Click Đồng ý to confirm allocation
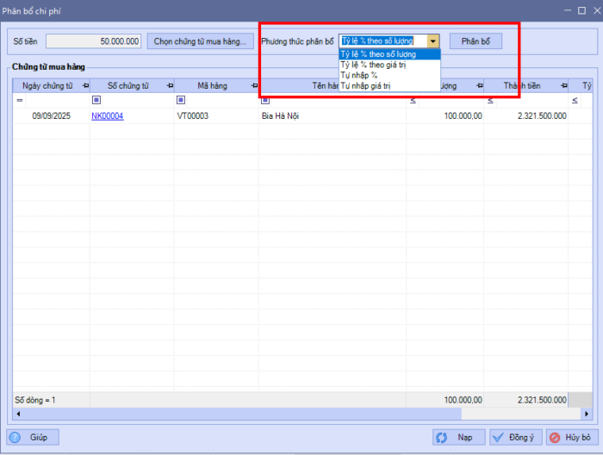Screen dimensions: 603x455 (516, 437)
